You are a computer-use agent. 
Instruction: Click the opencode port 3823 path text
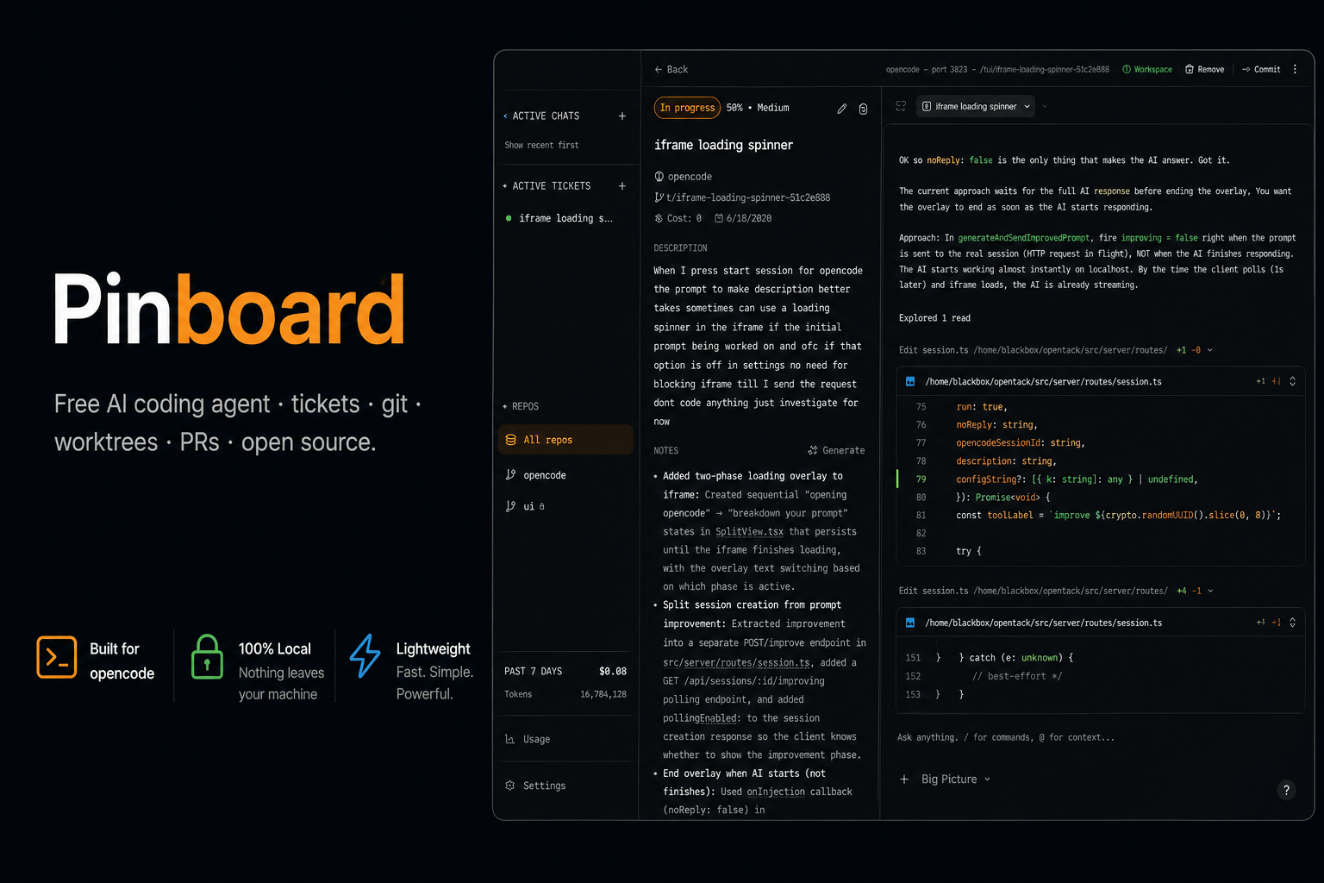click(x=997, y=69)
